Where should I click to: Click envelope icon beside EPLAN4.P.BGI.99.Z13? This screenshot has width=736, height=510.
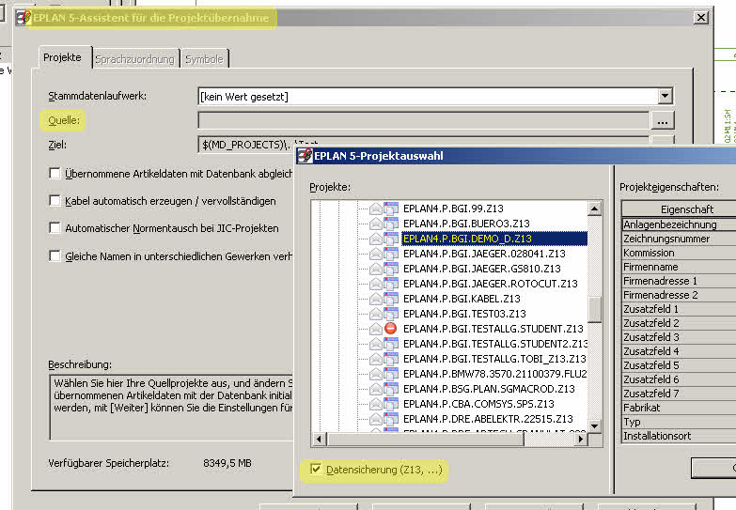[375, 209]
